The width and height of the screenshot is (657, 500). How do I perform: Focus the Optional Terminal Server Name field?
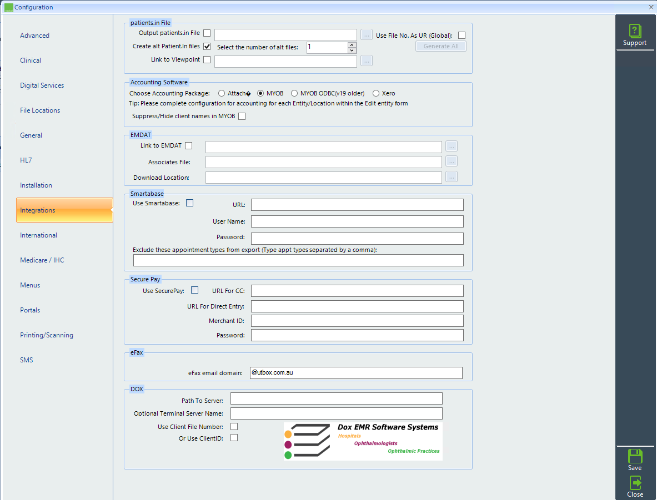tap(337, 413)
